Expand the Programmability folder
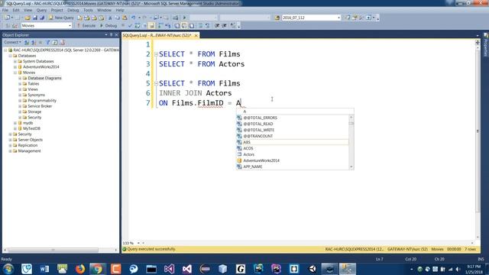The width and height of the screenshot is (489, 275). [x=20, y=101]
